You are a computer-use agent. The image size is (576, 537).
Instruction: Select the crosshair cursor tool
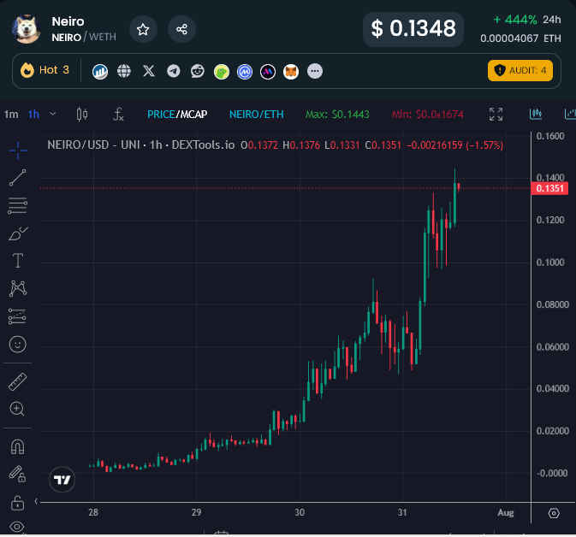click(x=18, y=150)
